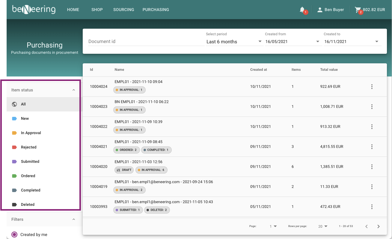Click the Document id search field
392x239 pixels.
[146, 42]
